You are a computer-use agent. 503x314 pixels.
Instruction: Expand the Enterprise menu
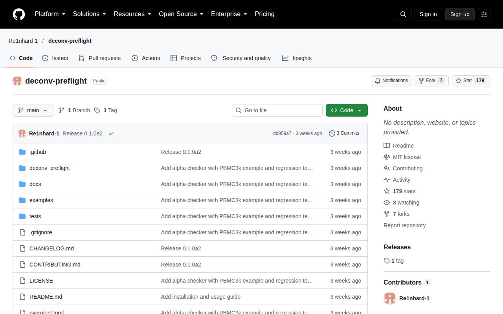click(229, 14)
